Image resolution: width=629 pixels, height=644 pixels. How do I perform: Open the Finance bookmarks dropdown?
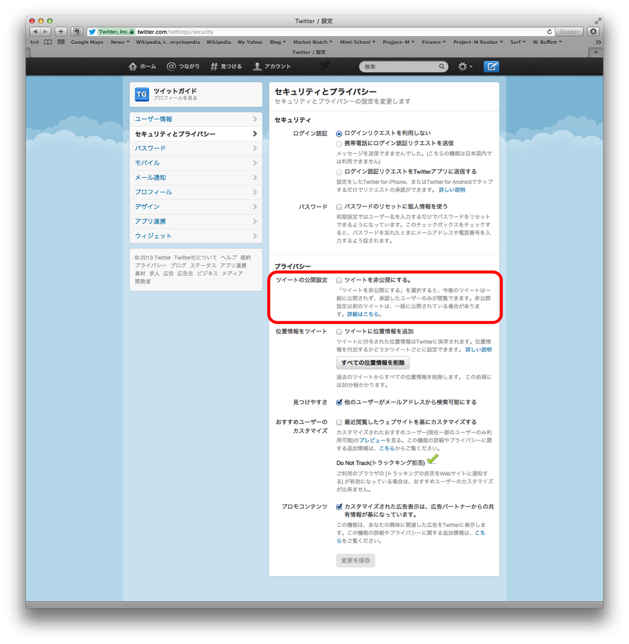(433, 42)
